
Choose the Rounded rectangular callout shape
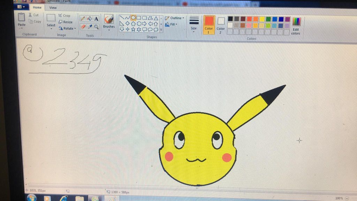pyautogui.click(x=145, y=29)
